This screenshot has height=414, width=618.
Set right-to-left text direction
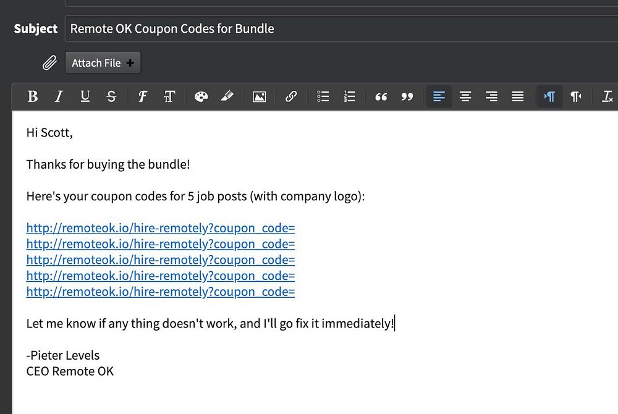coord(576,96)
